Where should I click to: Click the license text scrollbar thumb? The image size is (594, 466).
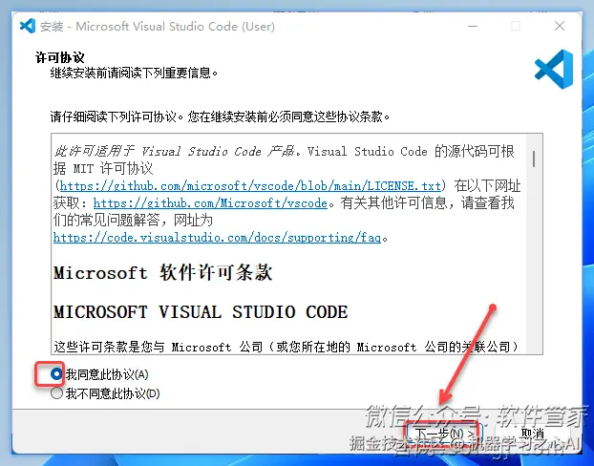click(x=534, y=159)
